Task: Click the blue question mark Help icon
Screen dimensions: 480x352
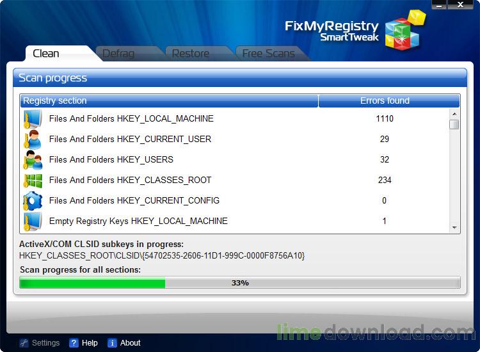Action: [x=74, y=343]
